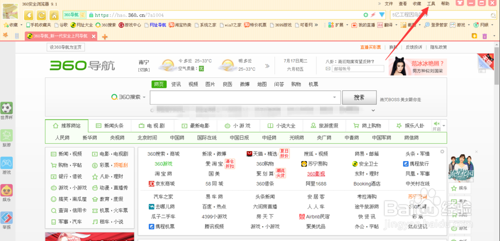Click the magnifier icon in browser search box
Viewport: 500px width, 241px height.
493,15
